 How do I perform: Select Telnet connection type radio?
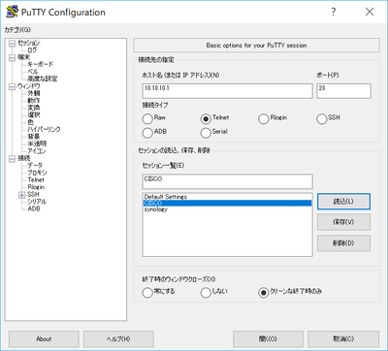pos(206,118)
